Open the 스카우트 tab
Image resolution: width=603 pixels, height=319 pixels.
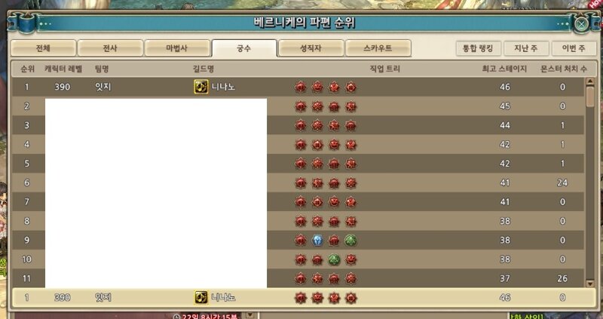point(378,48)
